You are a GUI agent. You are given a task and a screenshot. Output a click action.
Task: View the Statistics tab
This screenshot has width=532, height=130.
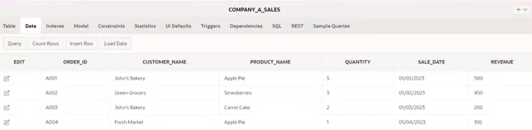click(x=145, y=26)
